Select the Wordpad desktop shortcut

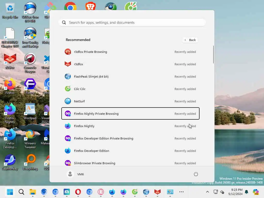click(30, 112)
